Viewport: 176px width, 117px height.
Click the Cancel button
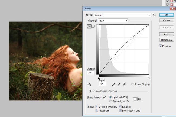[167, 20]
